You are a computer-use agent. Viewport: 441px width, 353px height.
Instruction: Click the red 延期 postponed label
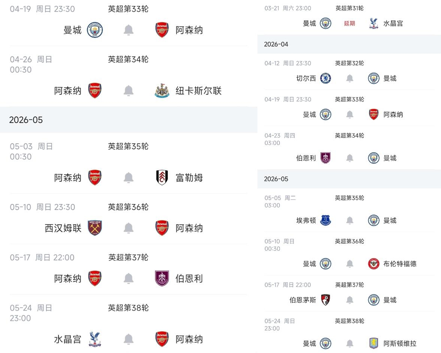click(x=349, y=23)
